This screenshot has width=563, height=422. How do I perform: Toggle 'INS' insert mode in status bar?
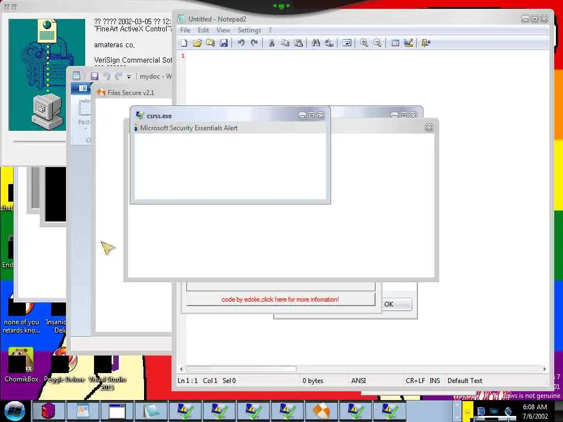point(434,381)
